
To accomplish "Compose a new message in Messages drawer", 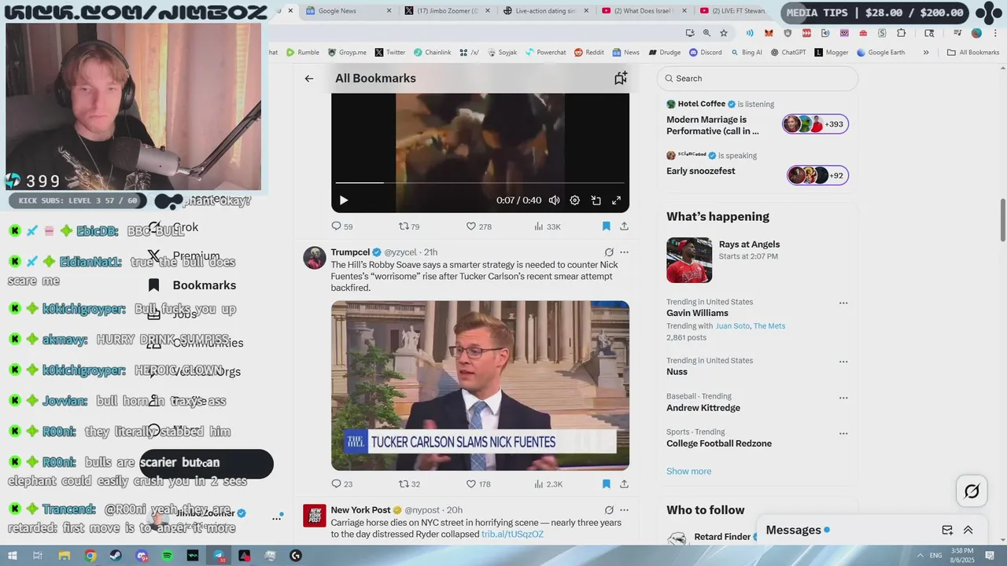I will 947,531.
